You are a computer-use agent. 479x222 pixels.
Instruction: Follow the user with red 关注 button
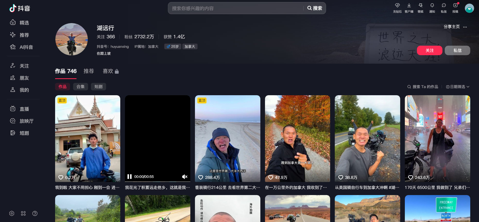[x=430, y=50]
